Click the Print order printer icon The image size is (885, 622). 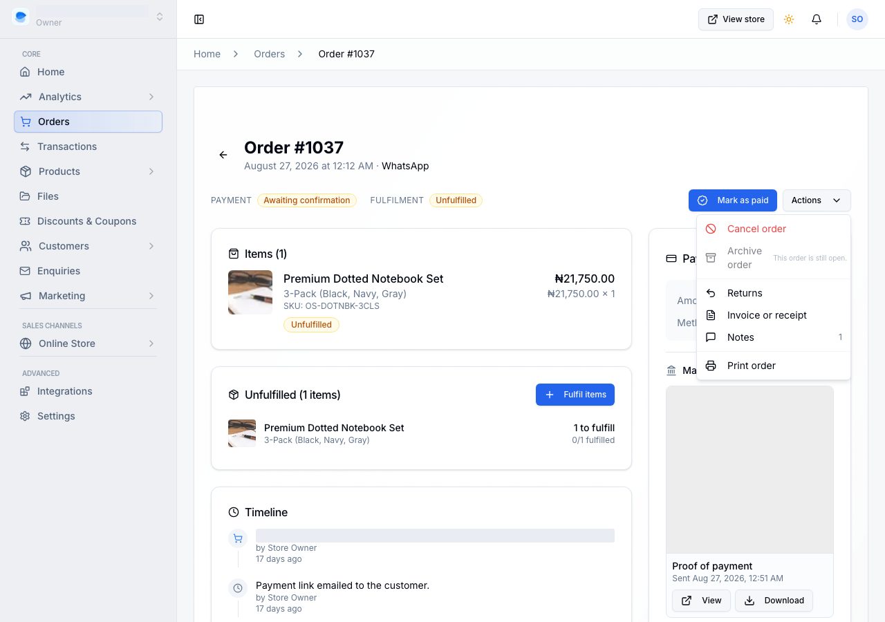pos(711,366)
